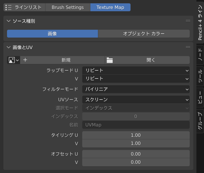Open UVソース dropdown set to スクリーン
204x173 pixels.
point(136,100)
